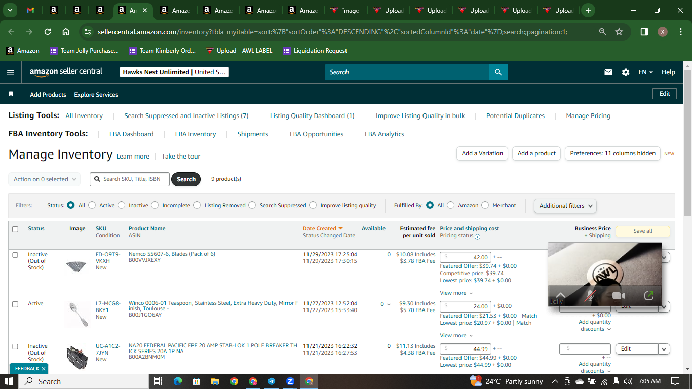Open the Chrome tab search dropdown arrow
This screenshot has width=692, height=389.
point(10,10)
